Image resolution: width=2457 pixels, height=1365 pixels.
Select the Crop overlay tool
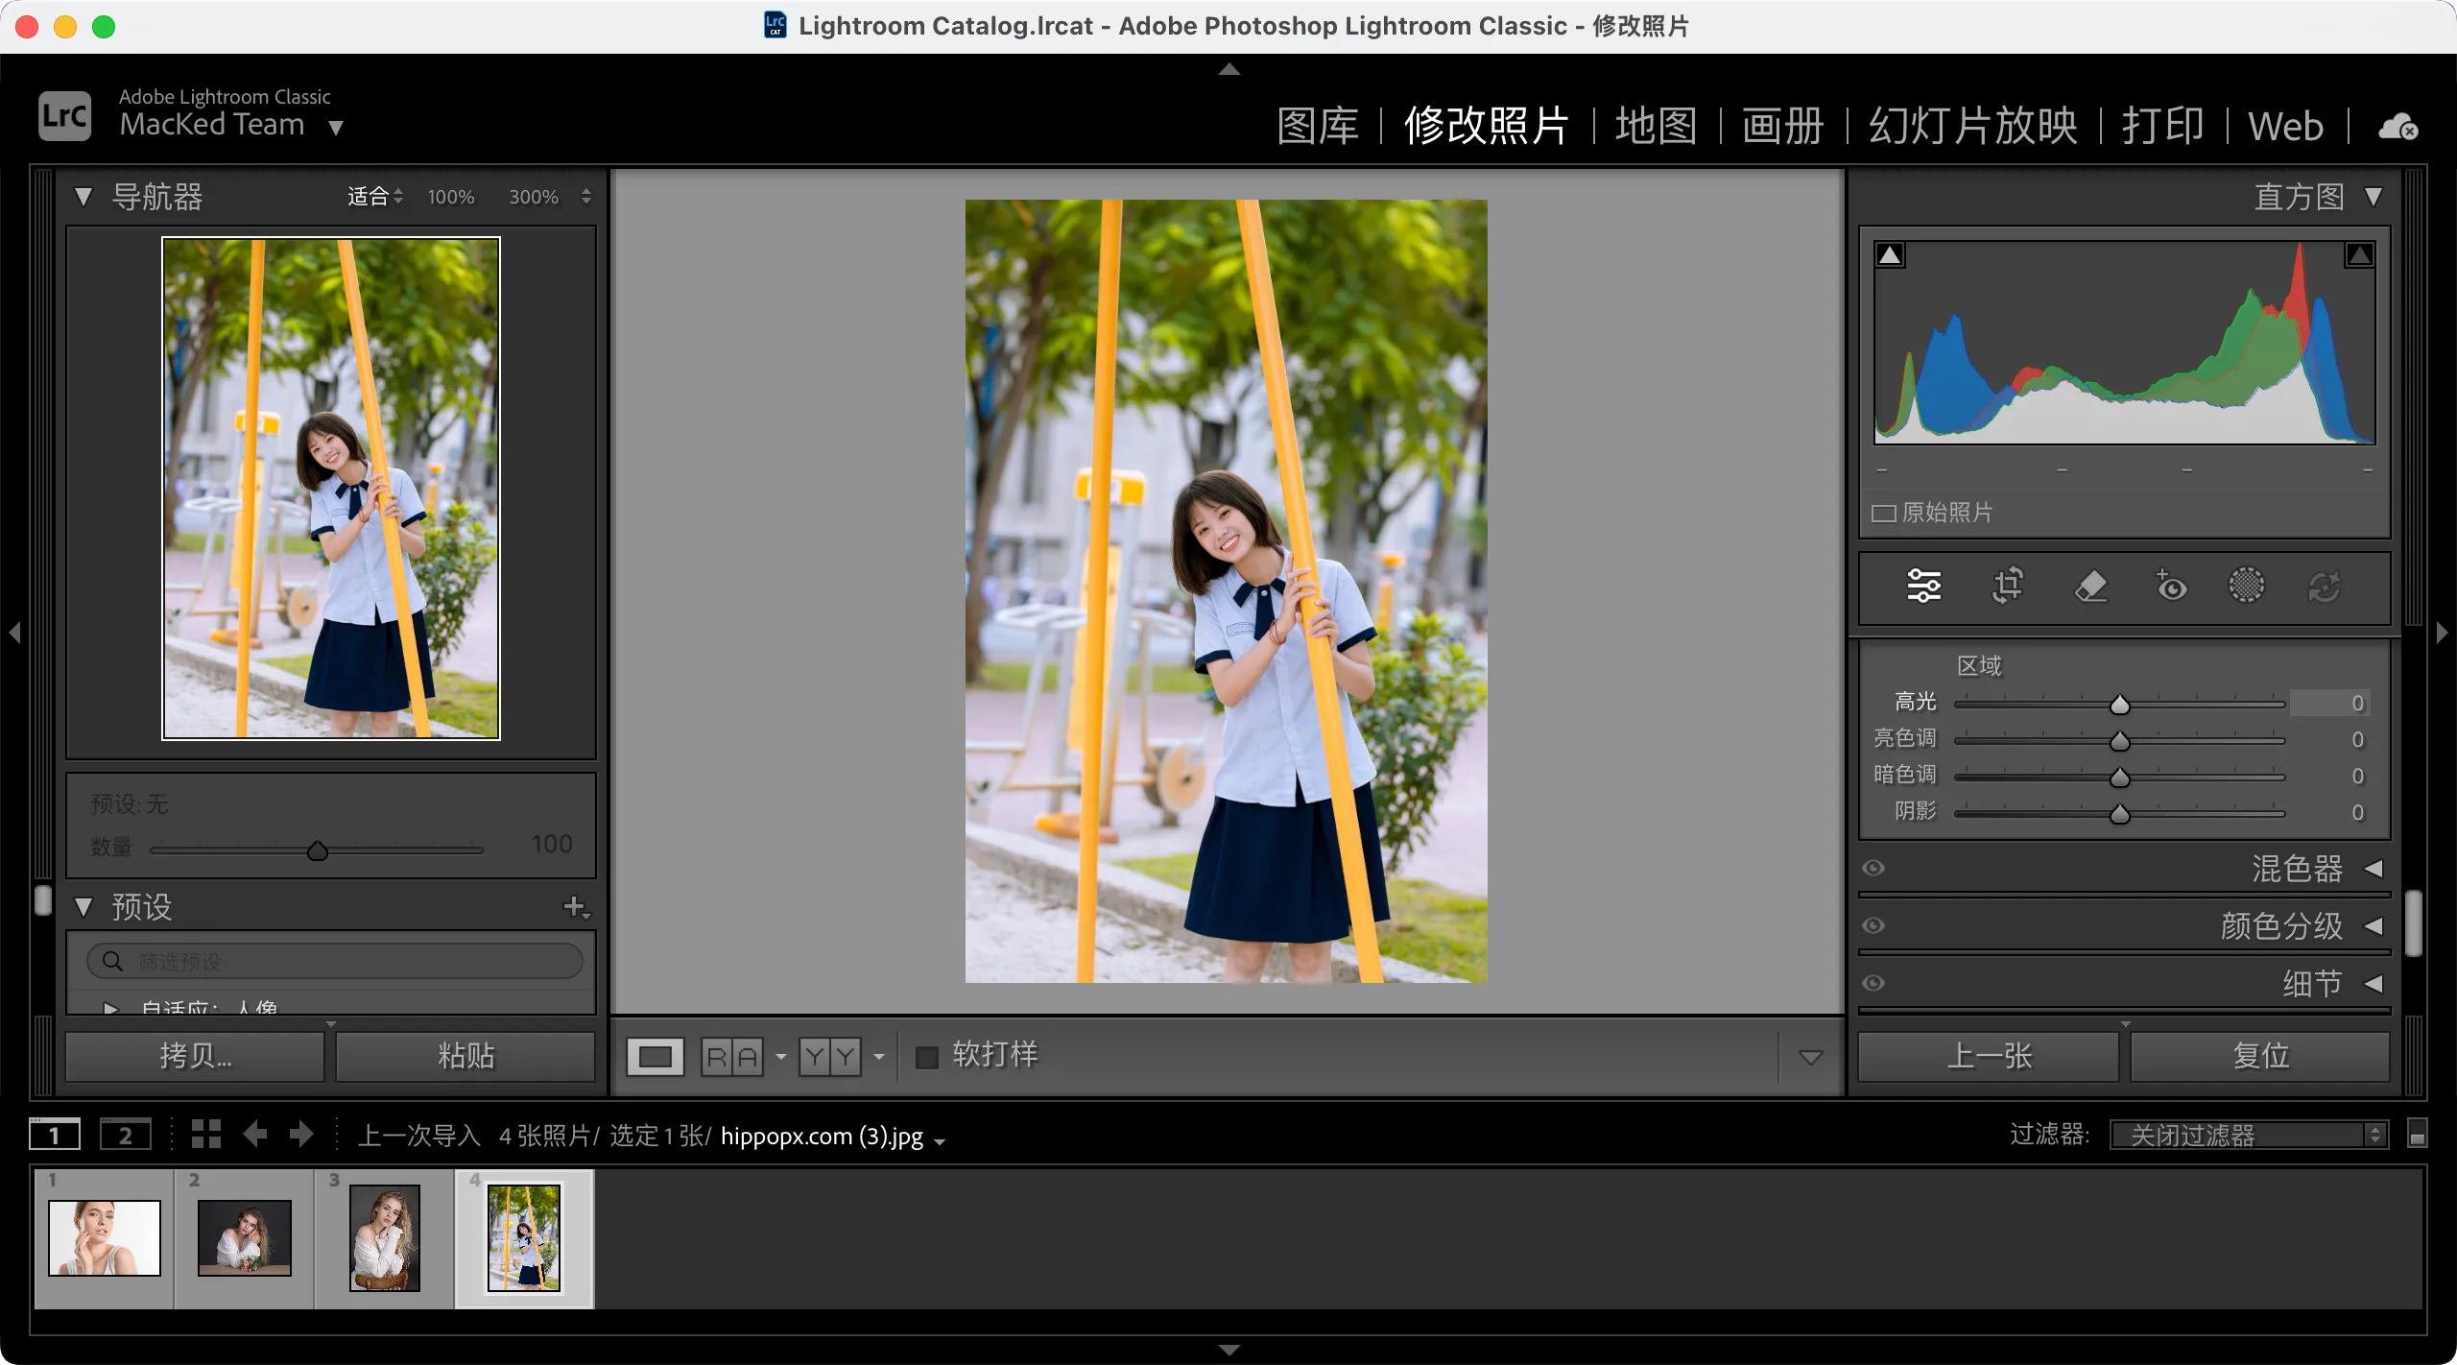click(x=2007, y=586)
